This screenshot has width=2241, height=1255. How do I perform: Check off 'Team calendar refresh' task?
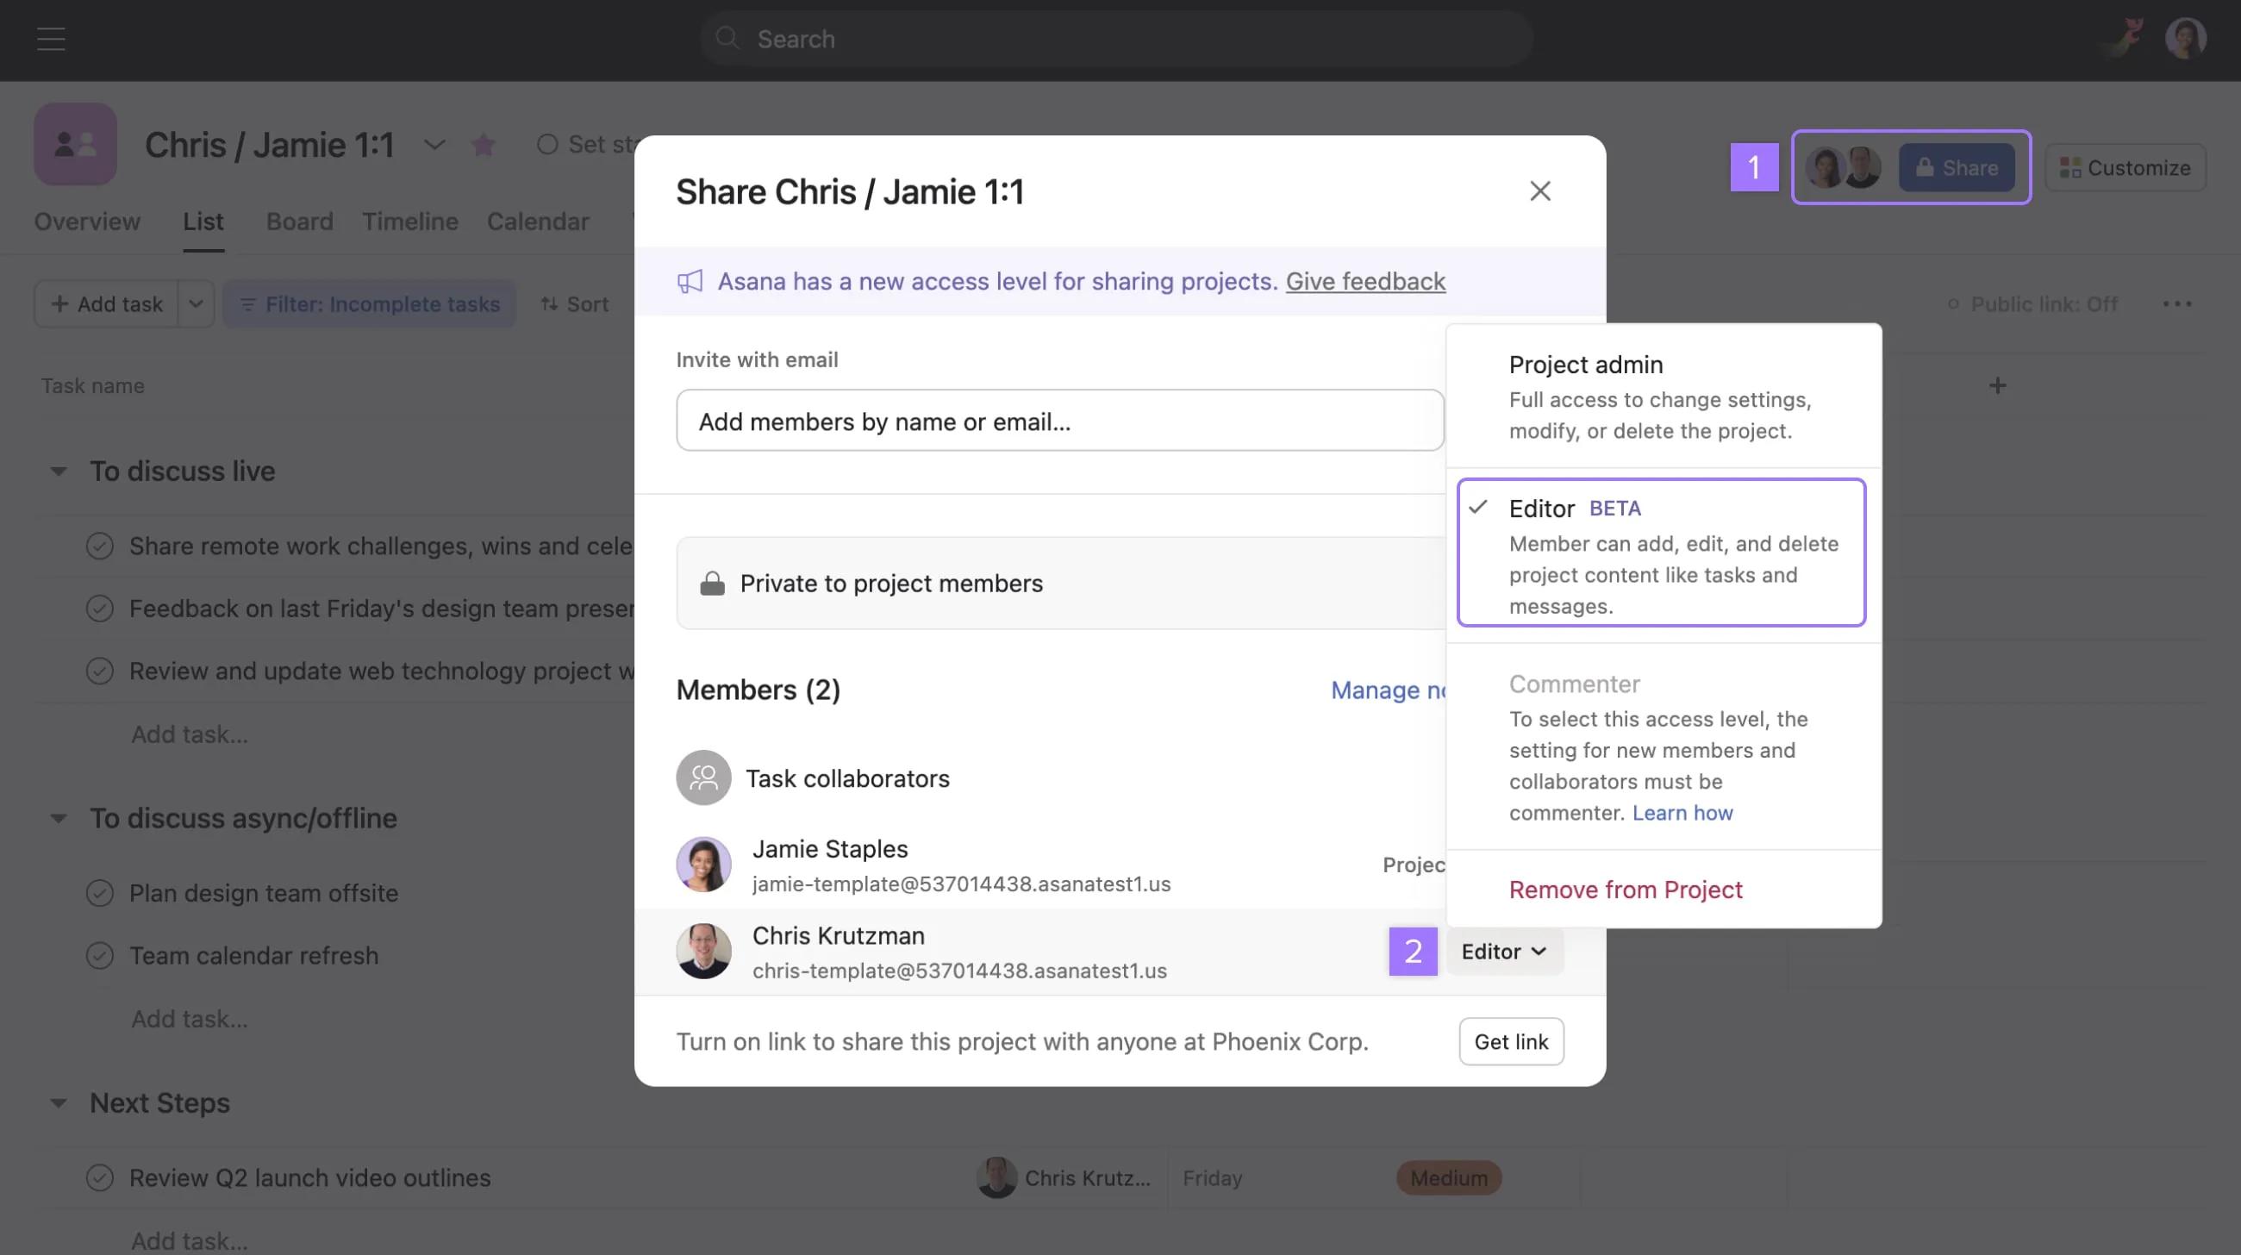tap(100, 956)
